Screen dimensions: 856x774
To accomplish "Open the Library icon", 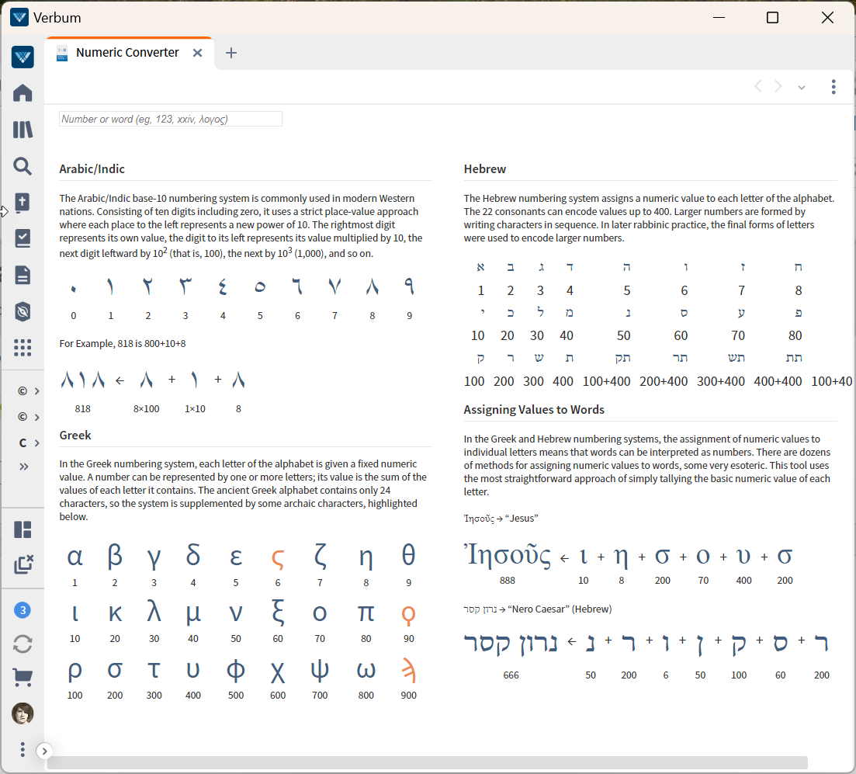I will pyautogui.click(x=23, y=129).
